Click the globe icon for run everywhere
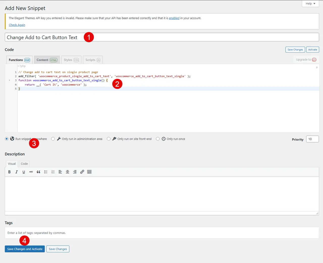The height and width of the screenshot is (263, 323). click(x=12, y=139)
